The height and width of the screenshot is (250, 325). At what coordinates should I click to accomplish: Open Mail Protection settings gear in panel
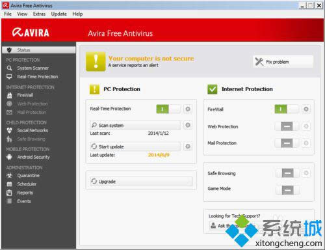306,143
